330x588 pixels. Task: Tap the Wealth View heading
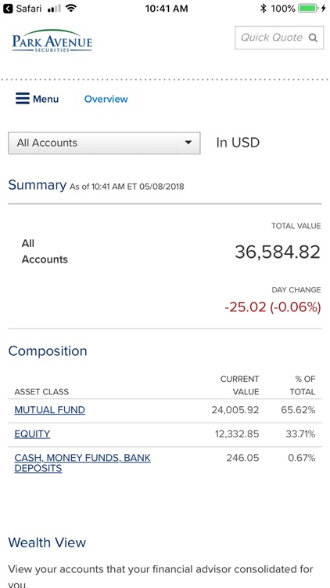coord(47,543)
